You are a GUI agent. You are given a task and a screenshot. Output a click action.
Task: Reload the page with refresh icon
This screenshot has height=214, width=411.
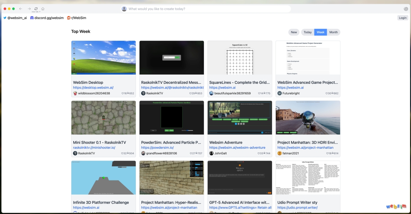tap(36, 9)
